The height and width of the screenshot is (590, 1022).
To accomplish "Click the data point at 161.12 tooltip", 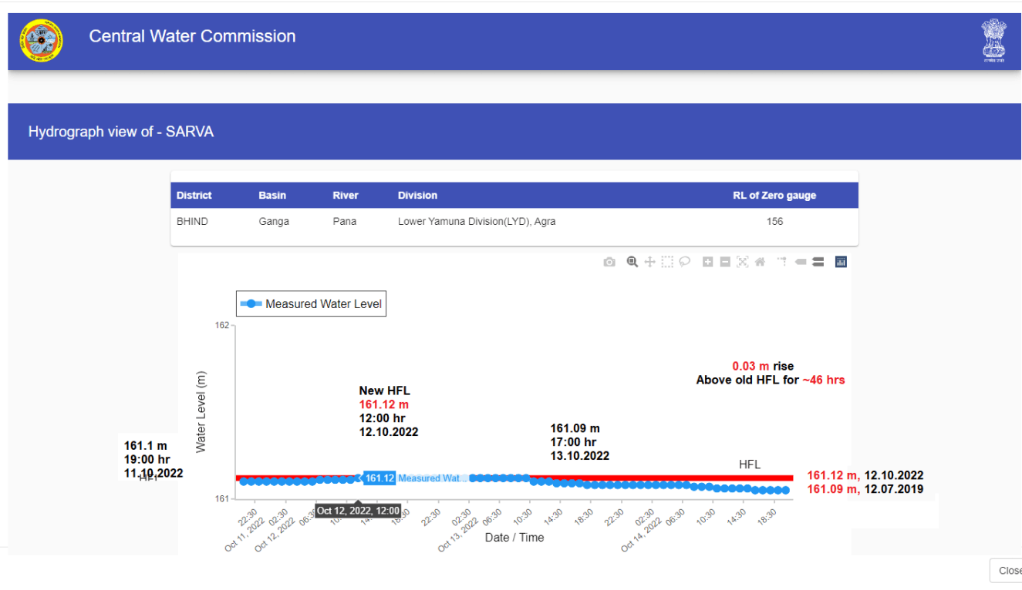I will click(x=358, y=478).
